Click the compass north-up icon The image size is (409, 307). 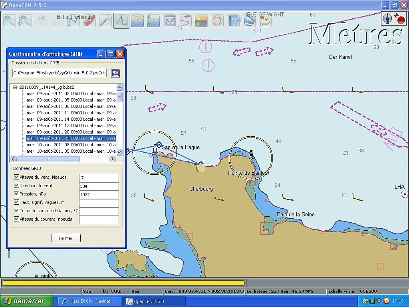(x=387, y=18)
